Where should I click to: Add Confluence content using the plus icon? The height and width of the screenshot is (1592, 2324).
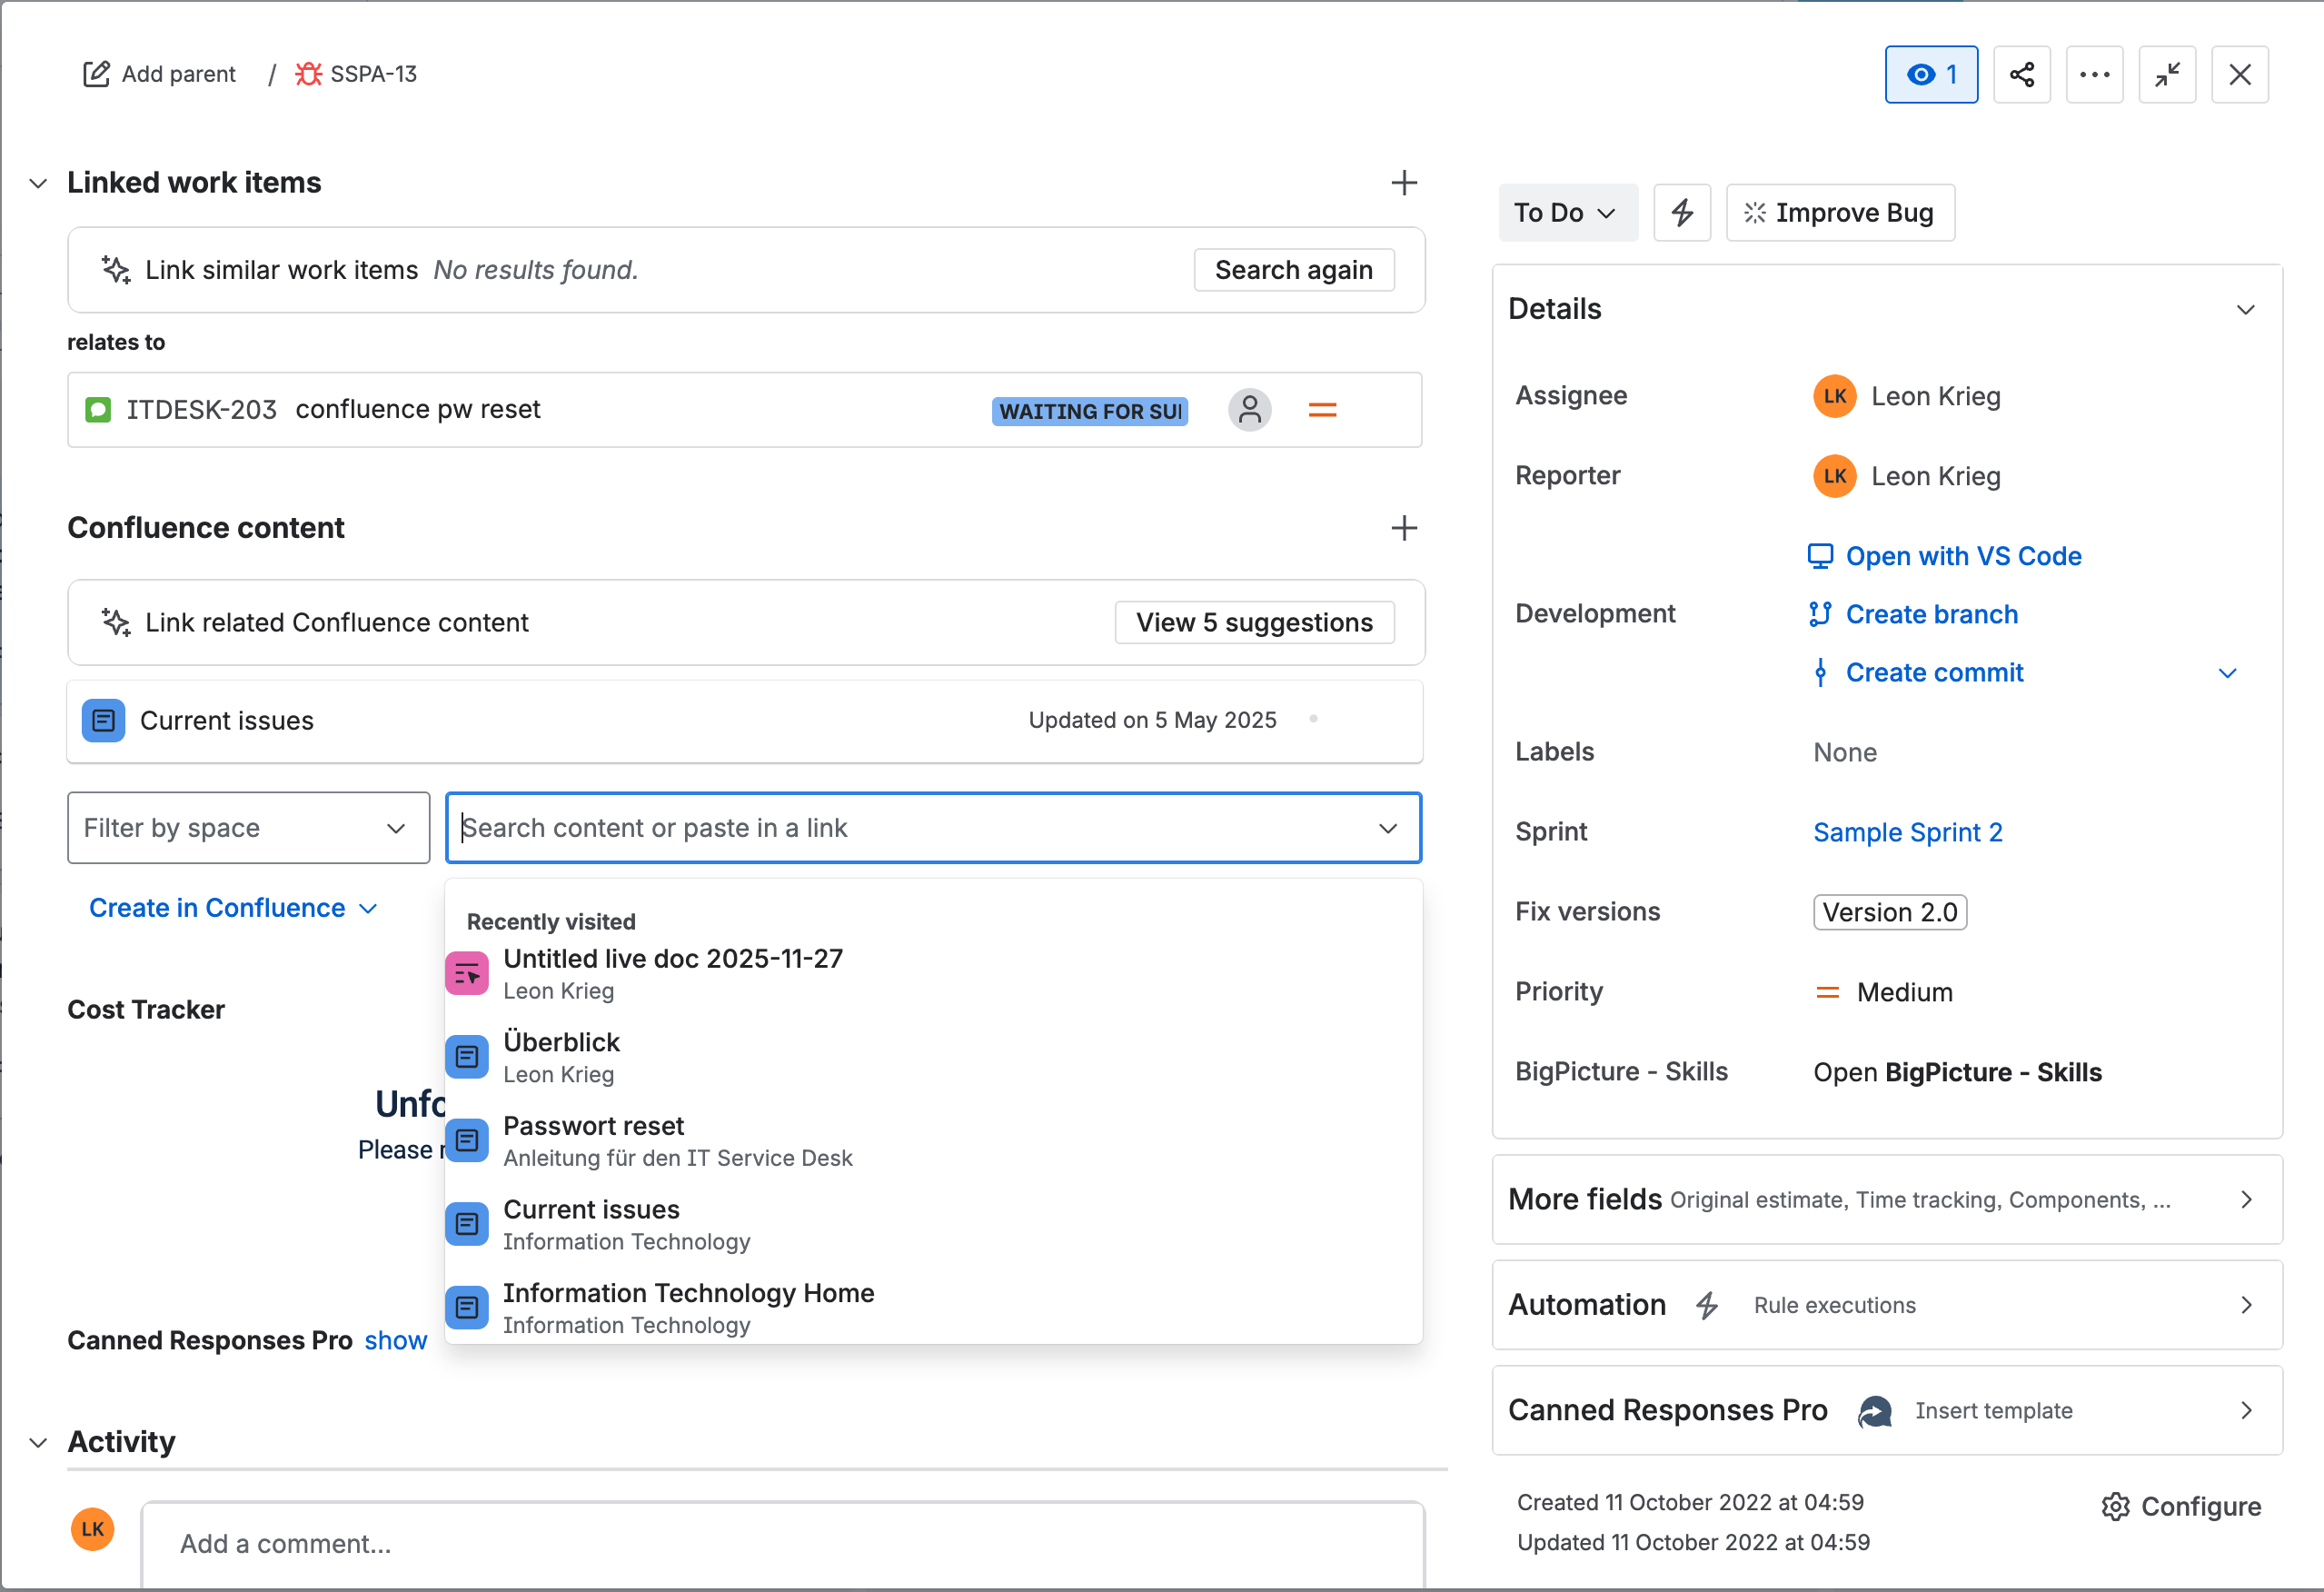[x=1404, y=528]
